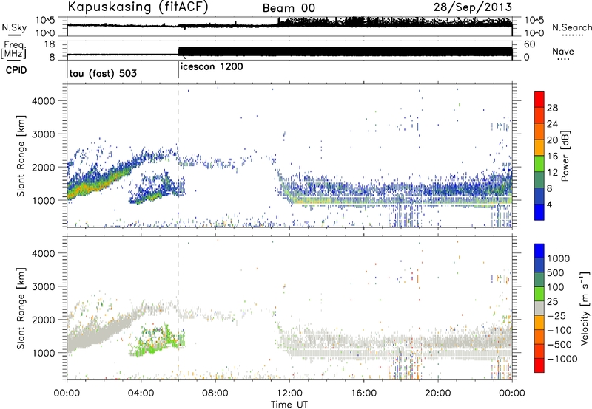This screenshot has height=409, width=592.
Task: Click the 'N.Sky' legend label
Action: click(14, 27)
